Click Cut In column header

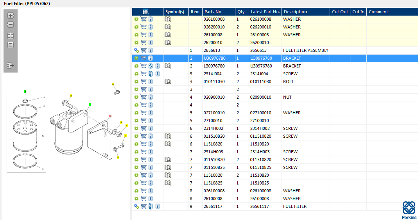tap(358, 12)
